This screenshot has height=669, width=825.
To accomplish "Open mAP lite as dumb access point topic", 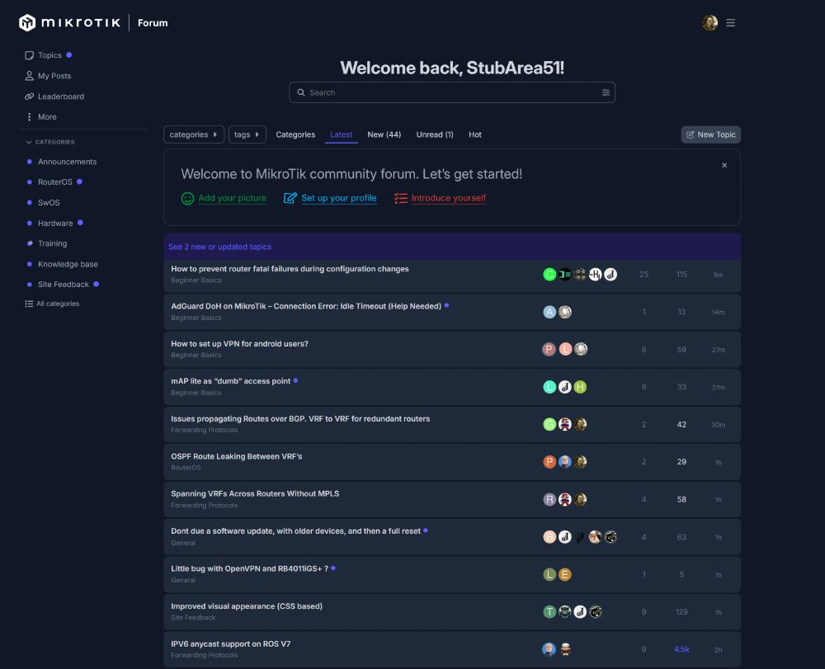I will point(230,381).
